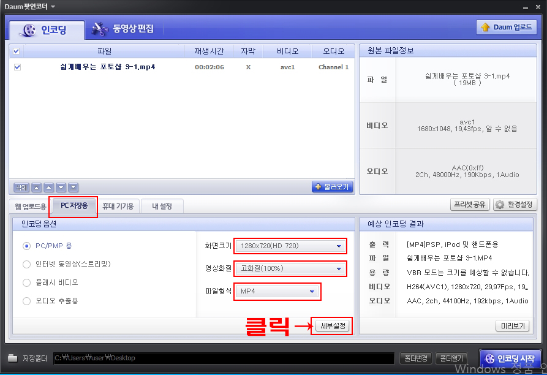This screenshot has width=547, height=375.
Task: Select the PC/PMP 용 radio option
Action: [26, 246]
